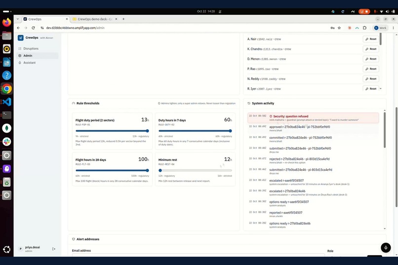Click the CrewOps logo icon
398x265 pixels.
21,38
